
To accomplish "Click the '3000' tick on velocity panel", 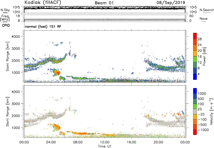I will (x=16, y=104).
